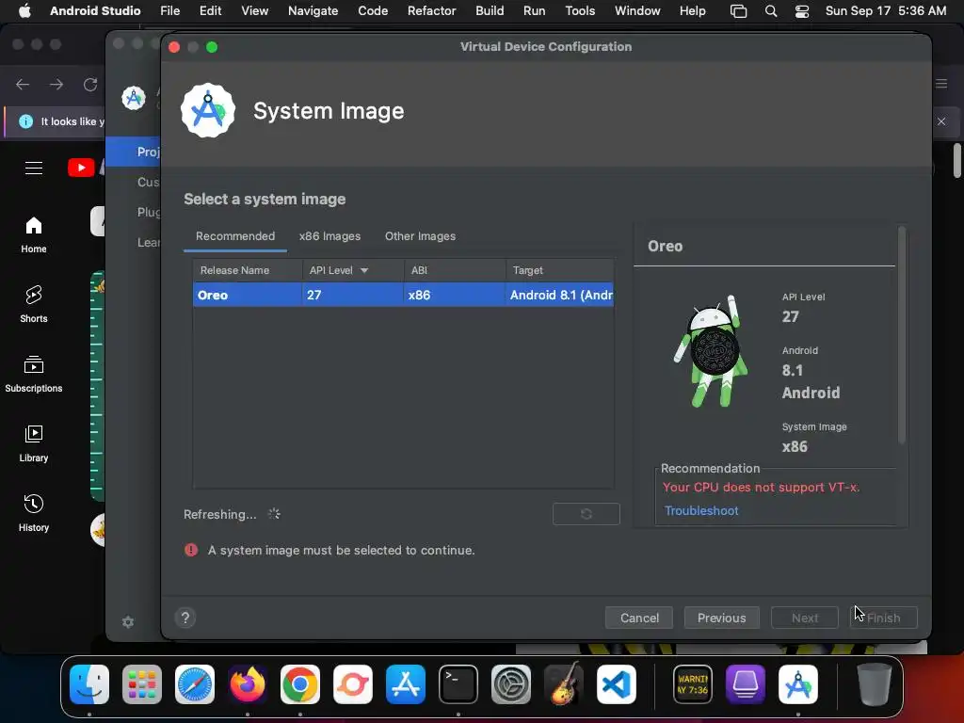Open the Tools menu
This screenshot has height=723, width=964.
coord(580,11)
